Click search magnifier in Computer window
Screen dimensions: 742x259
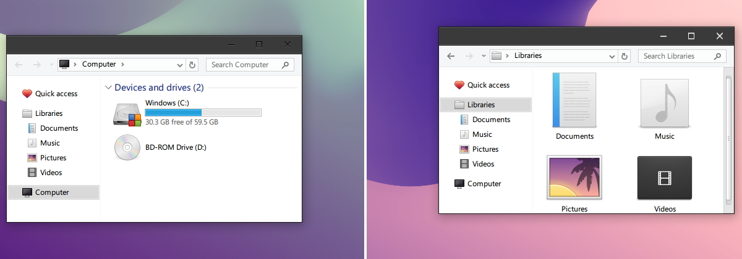coord(285,64)
